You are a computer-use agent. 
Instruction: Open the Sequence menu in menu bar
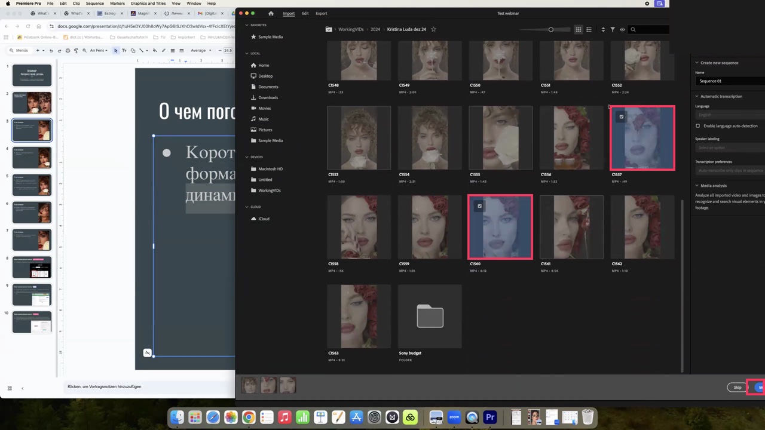94,4
